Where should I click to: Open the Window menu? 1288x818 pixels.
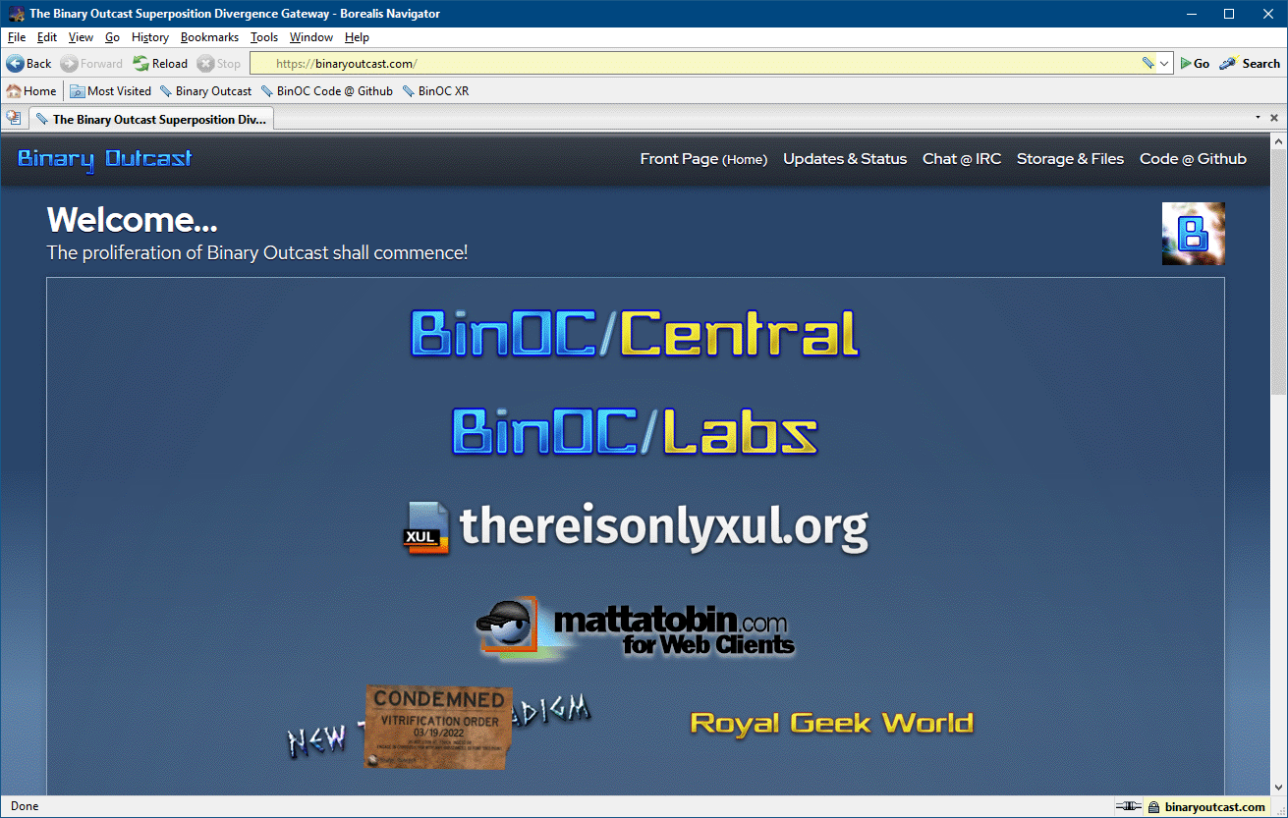tap(311, 37)
